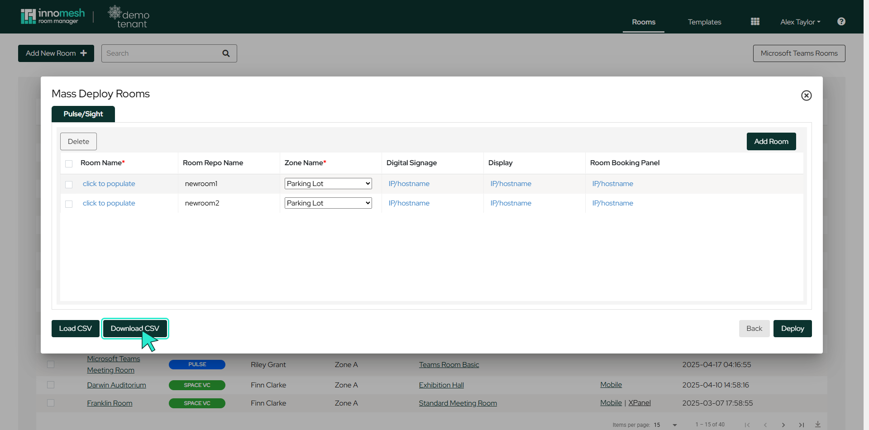
Task: Click the search magnifier icon
Action: [x=226, y=53]
